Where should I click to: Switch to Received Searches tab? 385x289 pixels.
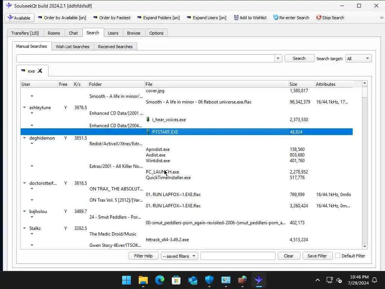tap(115, 46)
